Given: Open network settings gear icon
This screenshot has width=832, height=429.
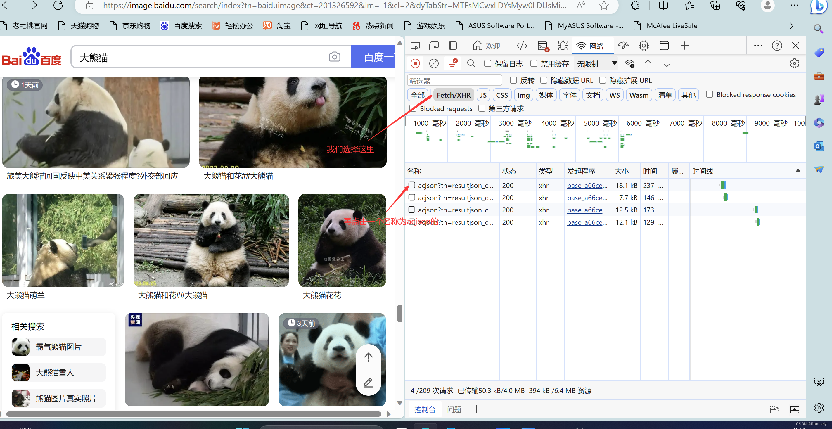Looking at the screenshot, I should pyautogui.click(x=794, y=64).
